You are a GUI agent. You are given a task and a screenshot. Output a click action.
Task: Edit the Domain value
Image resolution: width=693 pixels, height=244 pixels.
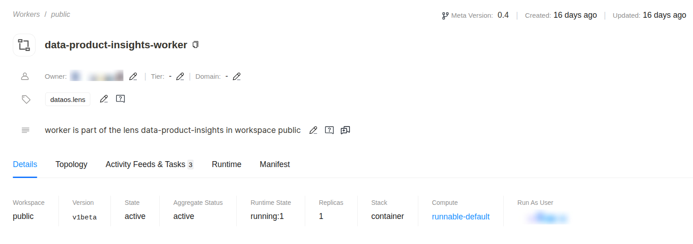(236, 76)
